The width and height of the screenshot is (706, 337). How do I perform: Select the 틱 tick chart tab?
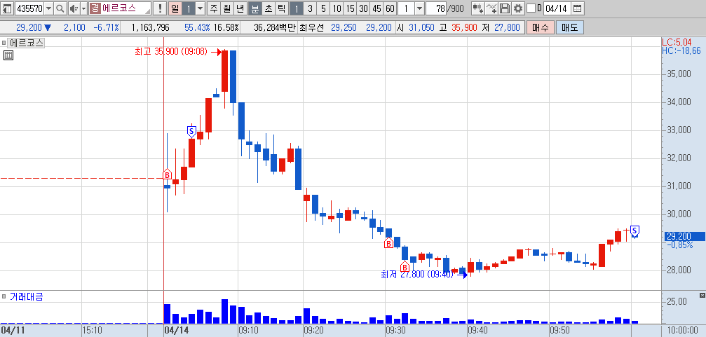tap(281, 8)
